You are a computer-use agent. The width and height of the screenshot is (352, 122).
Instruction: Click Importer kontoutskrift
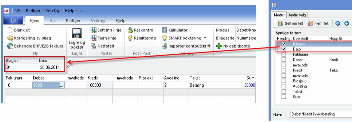[x=186, y=46]
